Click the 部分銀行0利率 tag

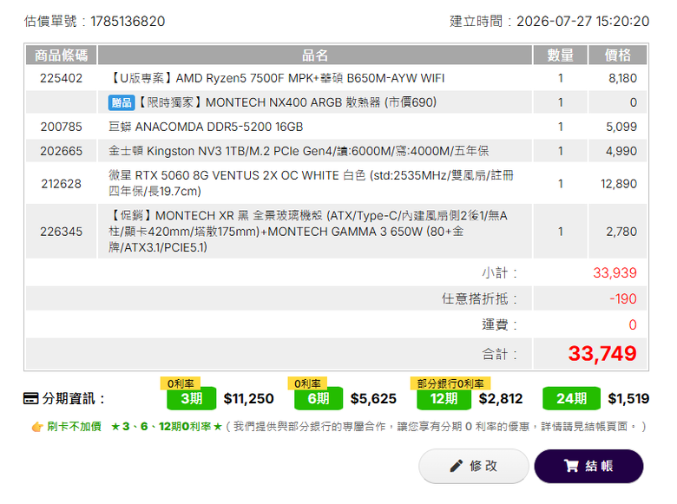click(x=450, y=383)
